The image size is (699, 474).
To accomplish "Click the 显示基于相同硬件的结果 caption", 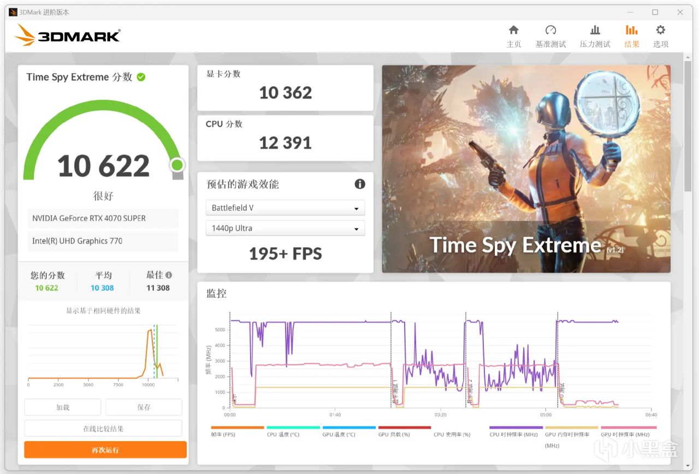I will click(x=103, y=311).
